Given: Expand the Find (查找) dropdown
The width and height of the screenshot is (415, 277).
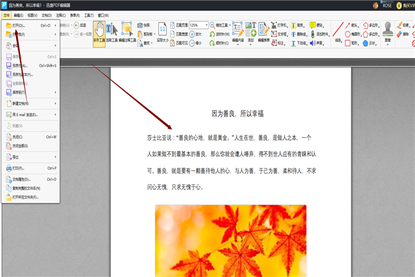Looking at the screenshot, I should (x=152, y=43).
